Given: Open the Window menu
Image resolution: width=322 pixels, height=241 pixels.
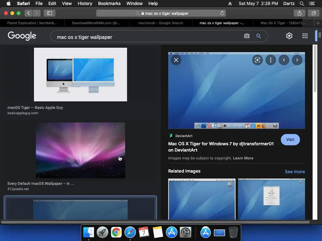Looking at the screenshot, I should (x=135, y=3).
